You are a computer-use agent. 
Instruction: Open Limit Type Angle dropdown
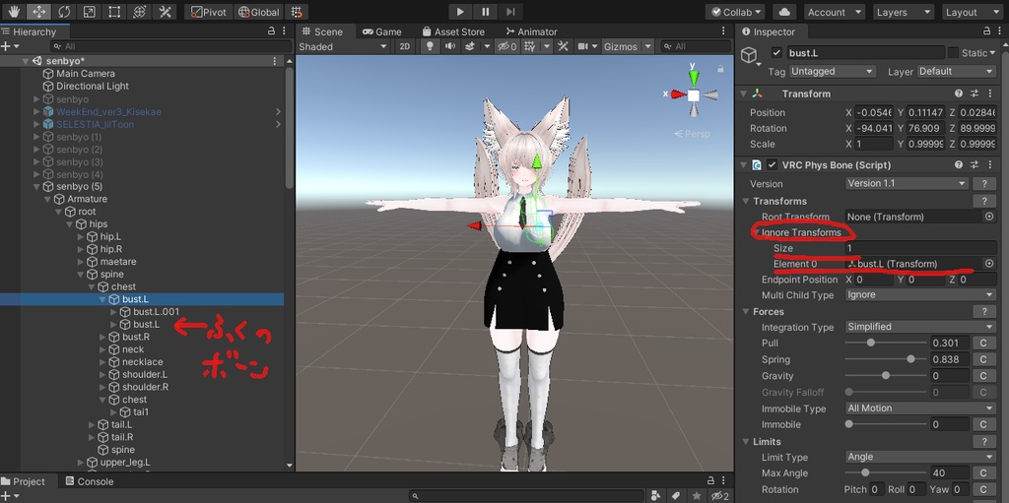[921, 457]
